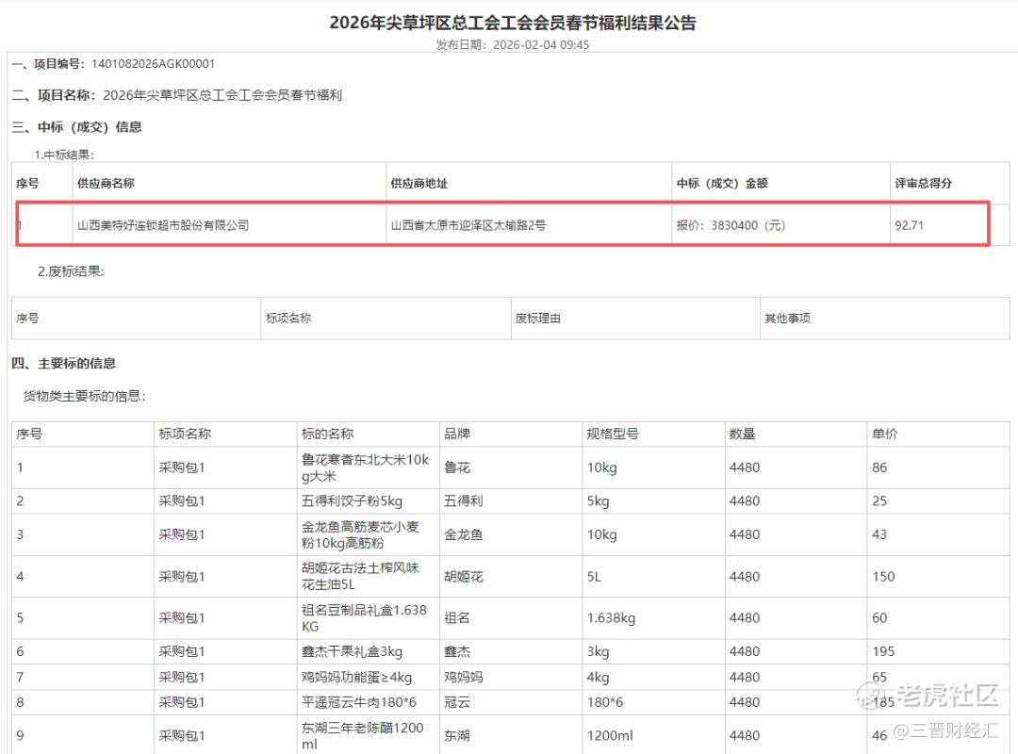
Task: Click the announcement title at the top
Action: 512,23
